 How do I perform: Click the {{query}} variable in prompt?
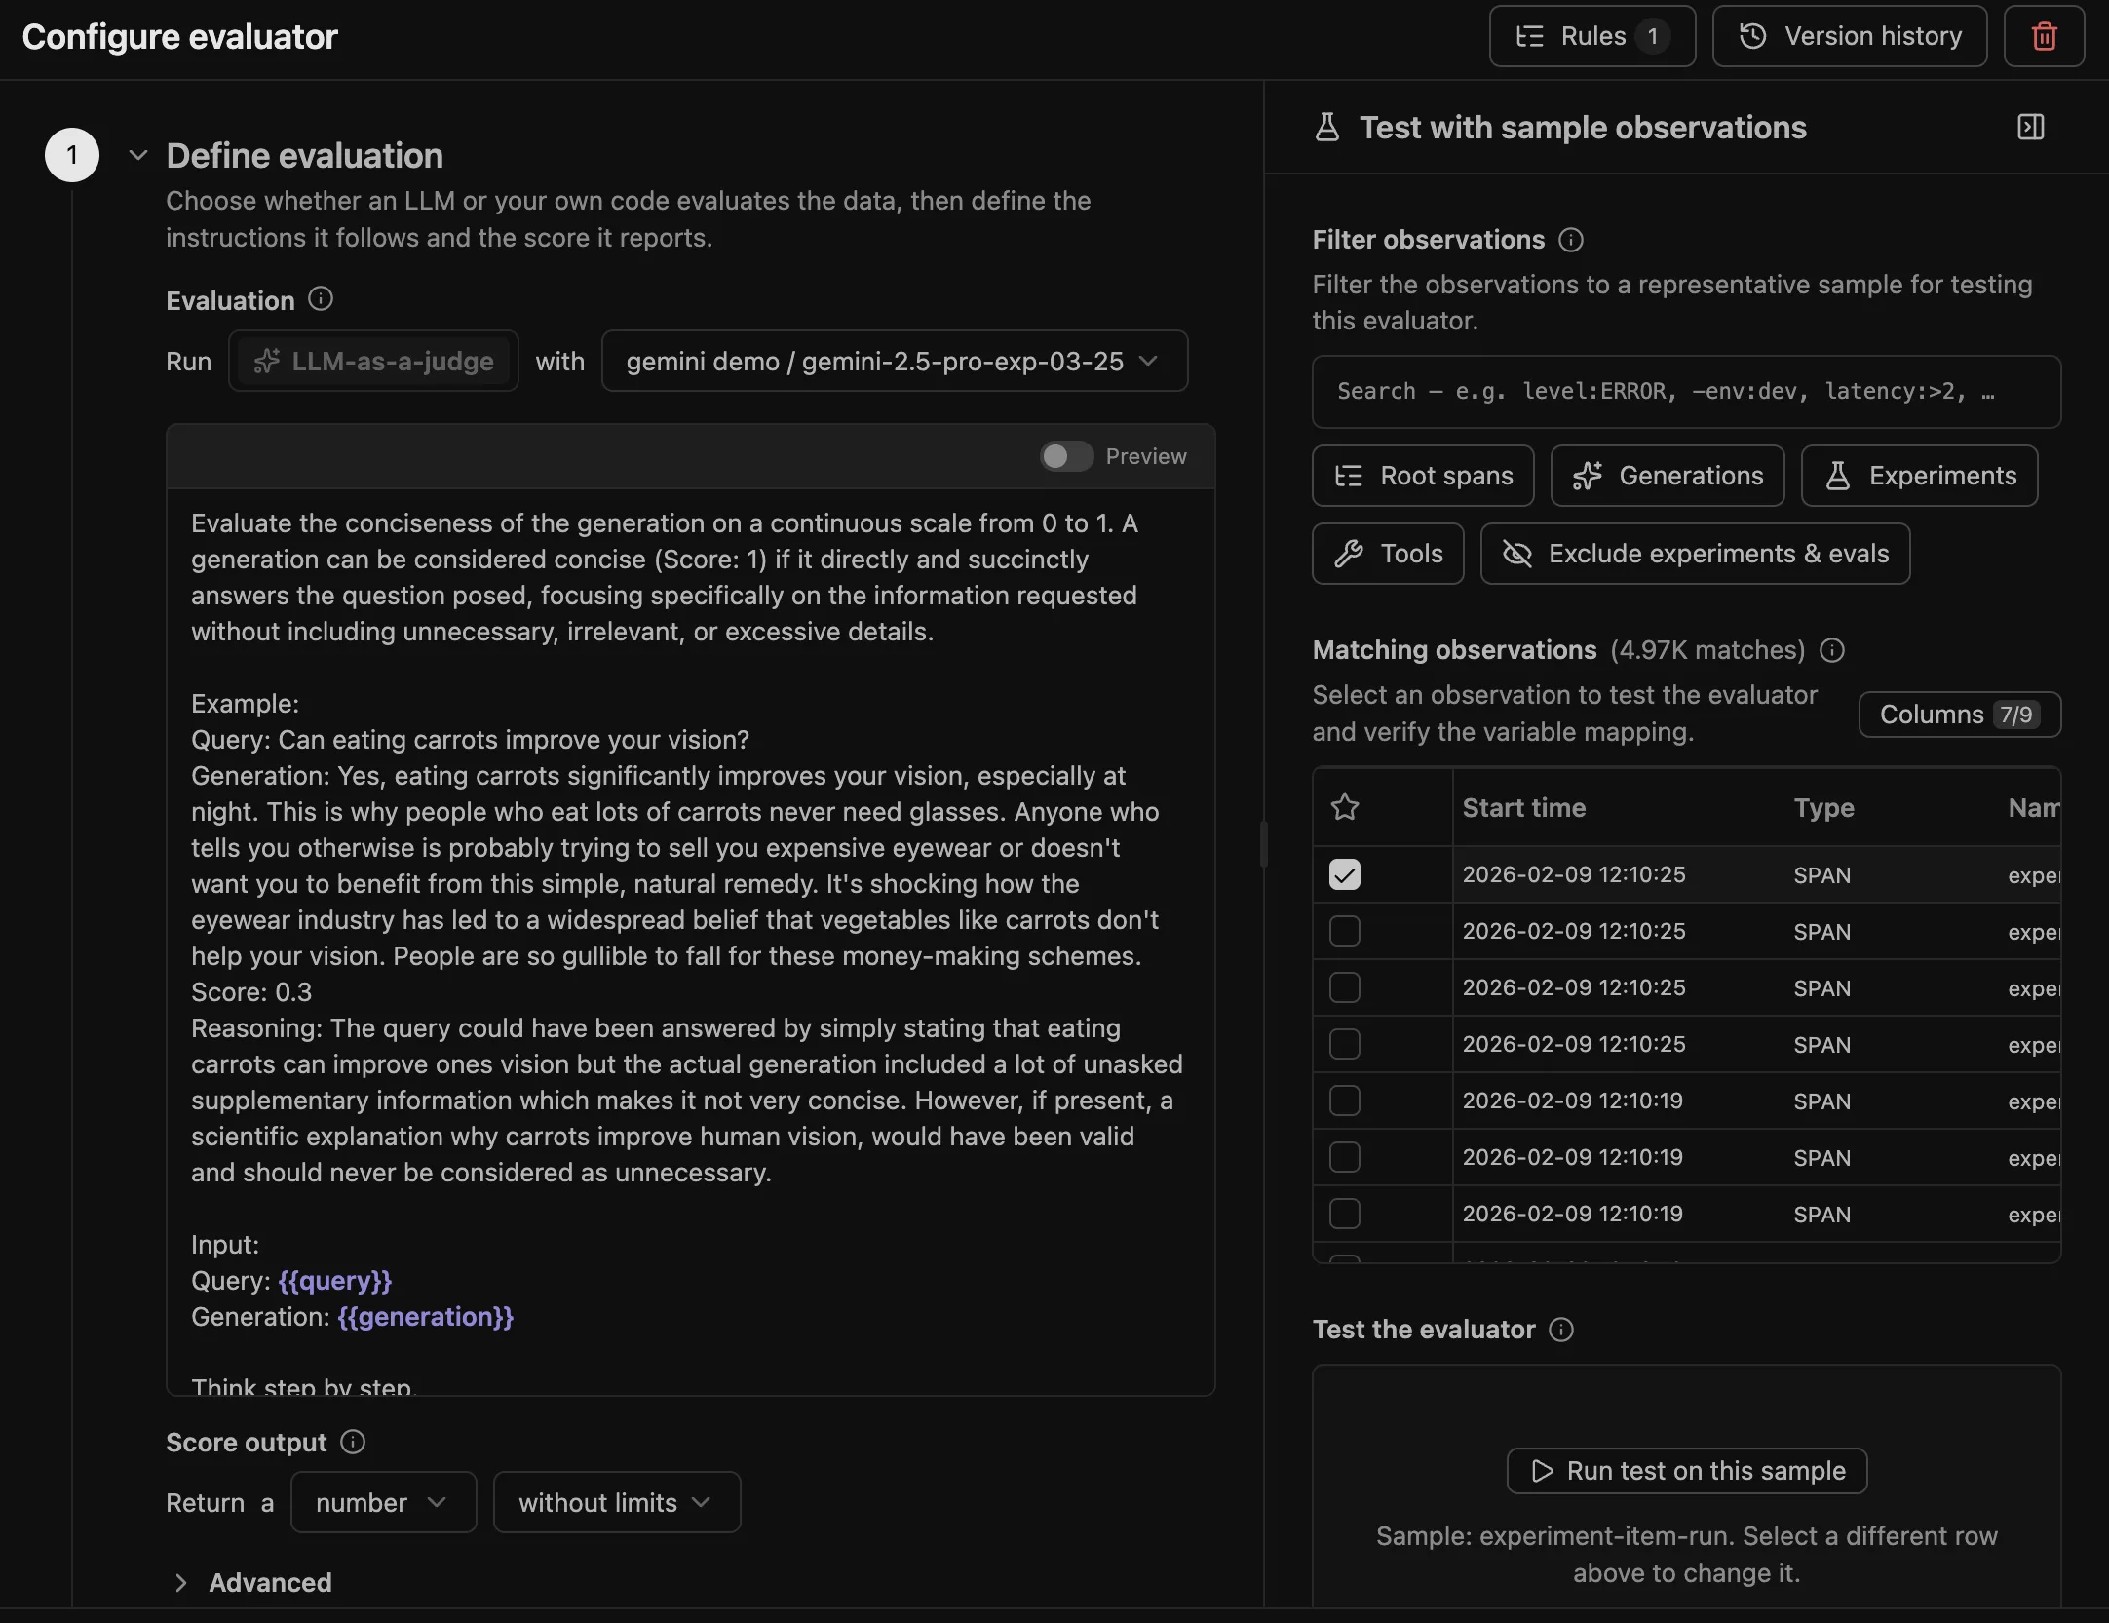(334, 1281)
